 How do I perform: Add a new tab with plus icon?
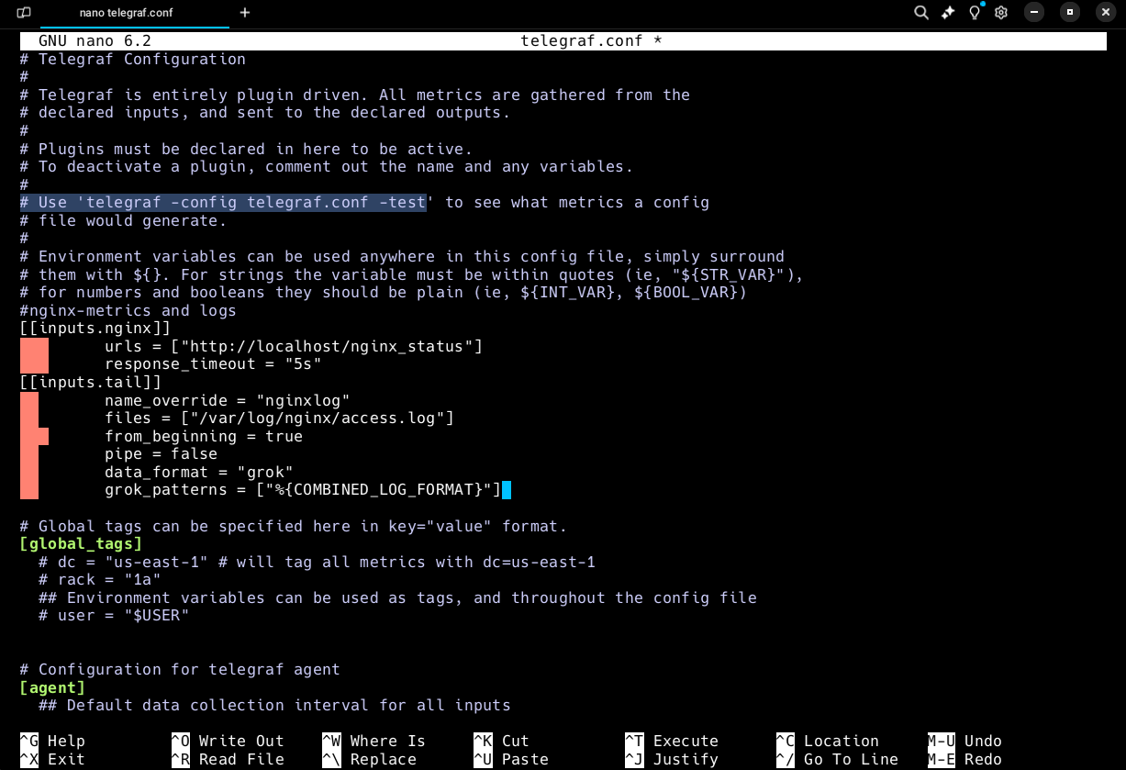coord(244,13)
